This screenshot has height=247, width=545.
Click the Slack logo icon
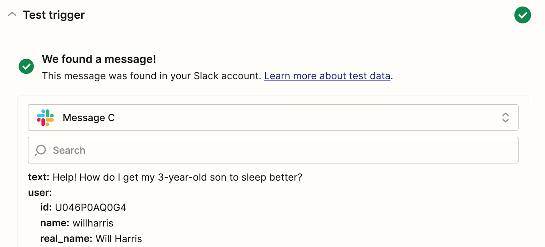45,118
